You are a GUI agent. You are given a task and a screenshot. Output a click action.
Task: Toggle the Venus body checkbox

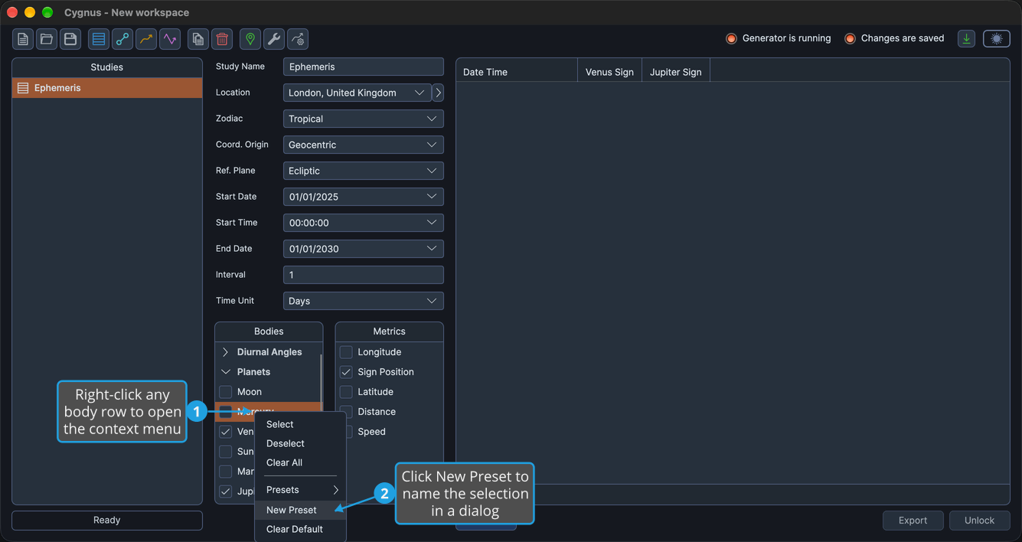tap(226, 432)
